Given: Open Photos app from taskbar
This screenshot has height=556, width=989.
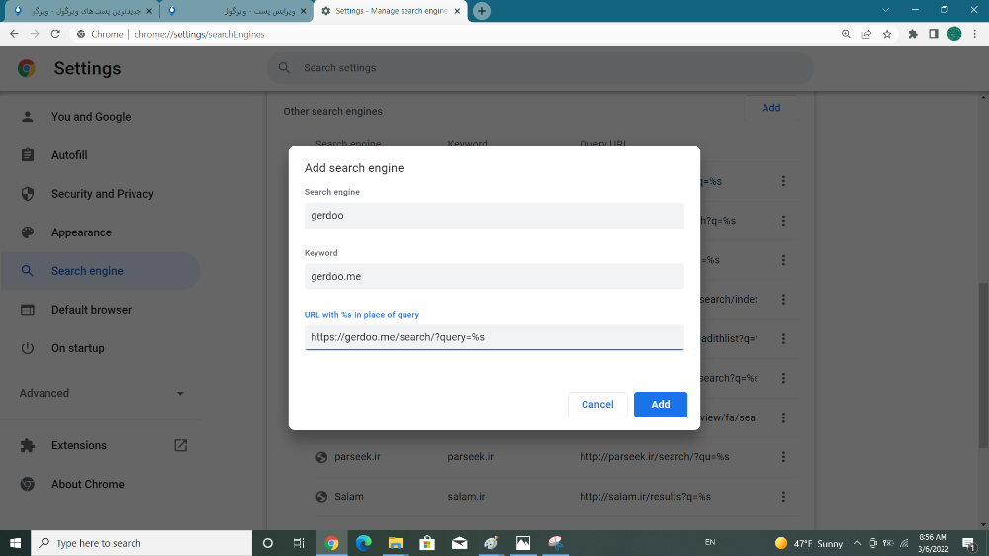Looking at the screenshot, I should [523, 543].
